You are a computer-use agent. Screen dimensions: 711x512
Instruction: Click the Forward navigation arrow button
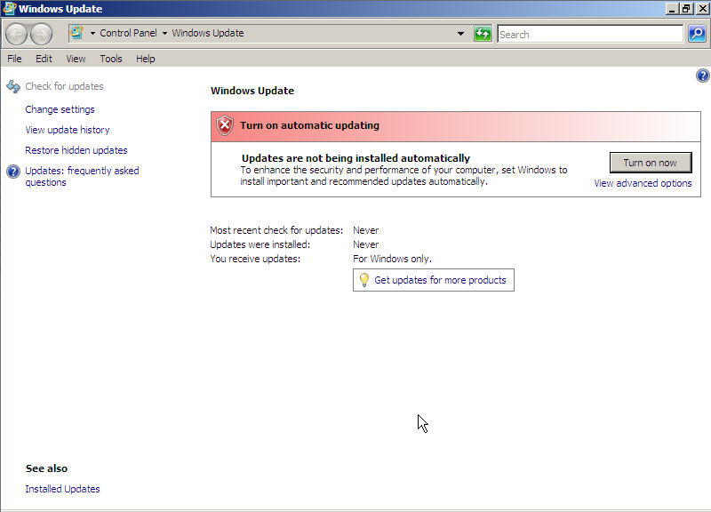(x=41, y=34)
